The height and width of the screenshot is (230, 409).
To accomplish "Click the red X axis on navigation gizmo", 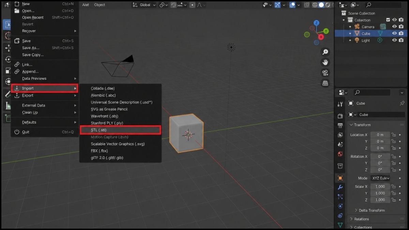I will pos(321,37).
